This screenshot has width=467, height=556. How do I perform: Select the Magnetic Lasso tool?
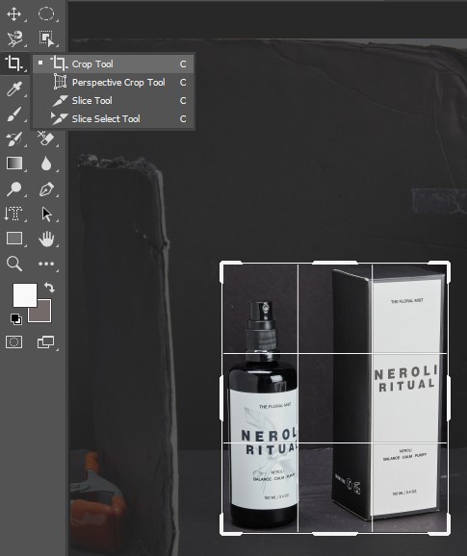pos(14,38)
